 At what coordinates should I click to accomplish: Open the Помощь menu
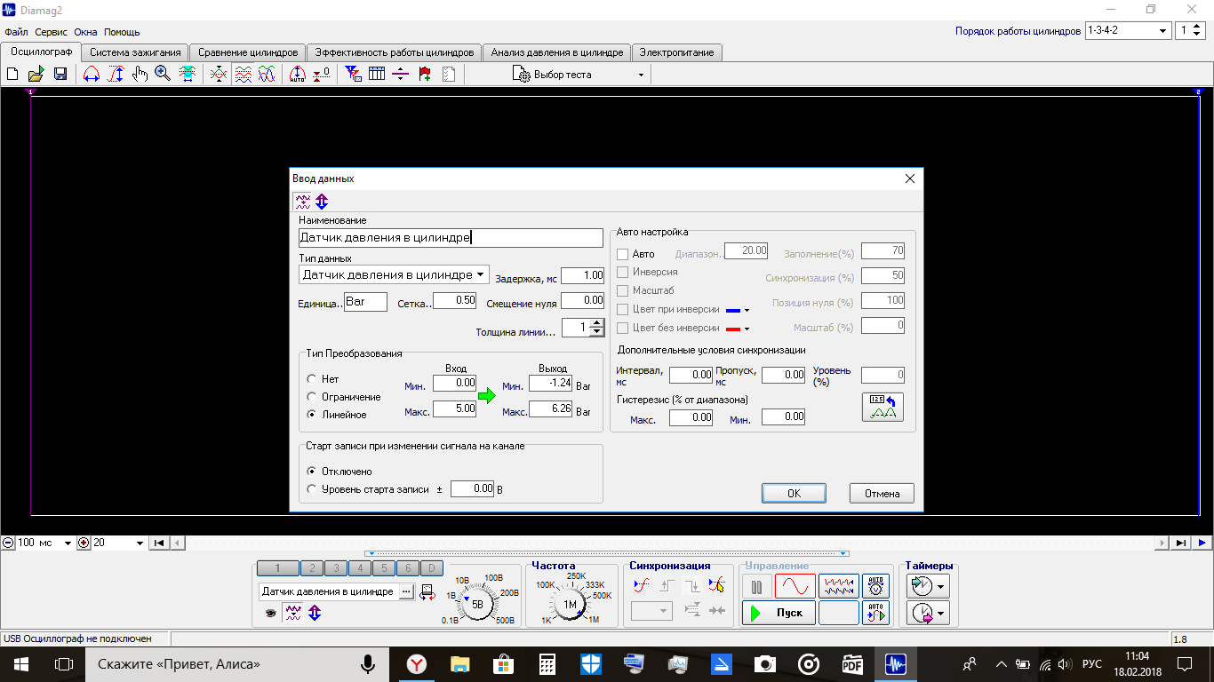pos(122,32)
